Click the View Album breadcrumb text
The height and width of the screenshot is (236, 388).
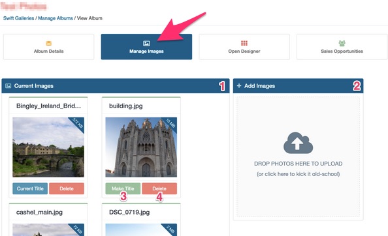coord(89,18)
